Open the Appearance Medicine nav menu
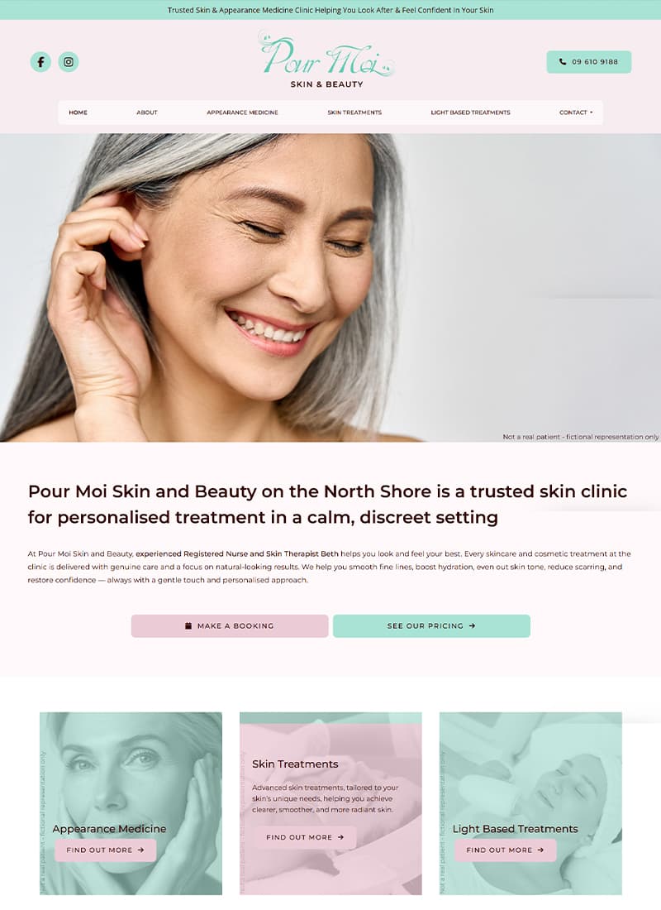The height and width of the screenshot is (910, 661). tap(242, 113)
